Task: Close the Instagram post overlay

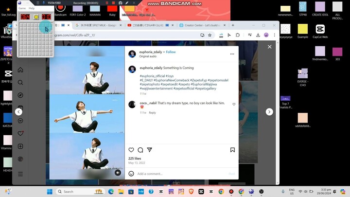Action: (270, 47)
